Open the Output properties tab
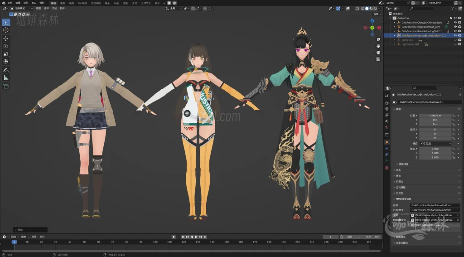This screenshot has height=257, width=464. (387, 109)
